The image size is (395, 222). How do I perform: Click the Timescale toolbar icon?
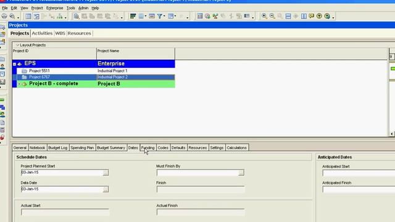(152, 17)
